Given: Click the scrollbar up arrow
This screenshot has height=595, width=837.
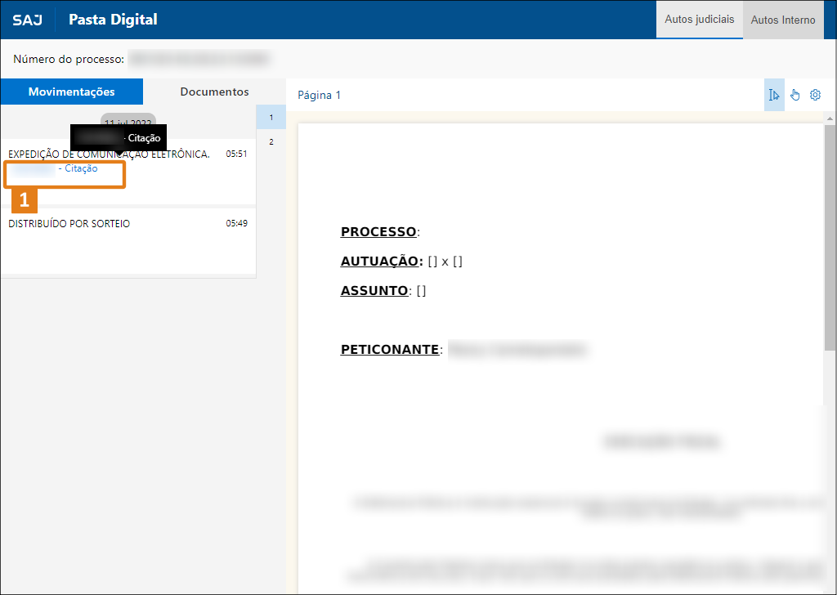Looking at the screenshot, I should tap(830, 119).
